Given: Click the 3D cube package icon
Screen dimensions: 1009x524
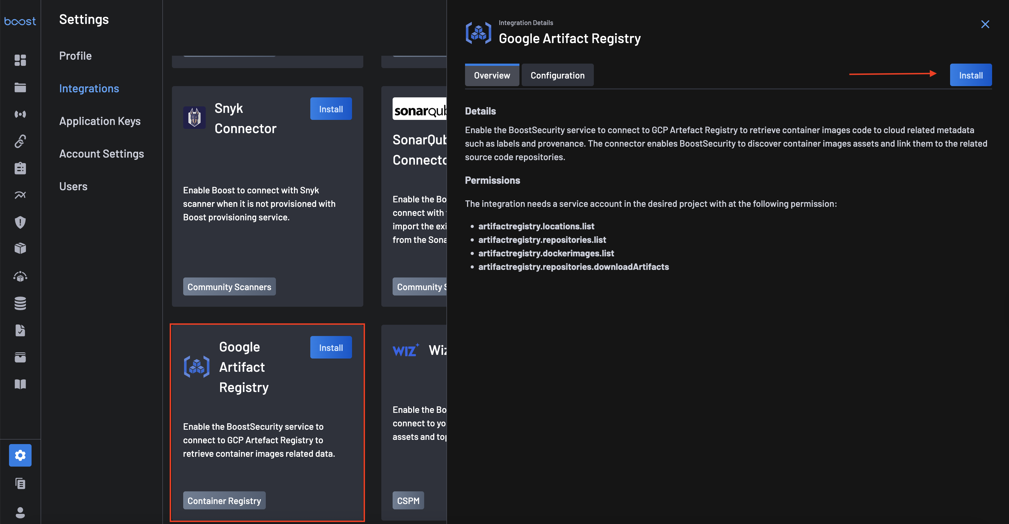Looking at the screenshot, I should (x=20, y=248).
